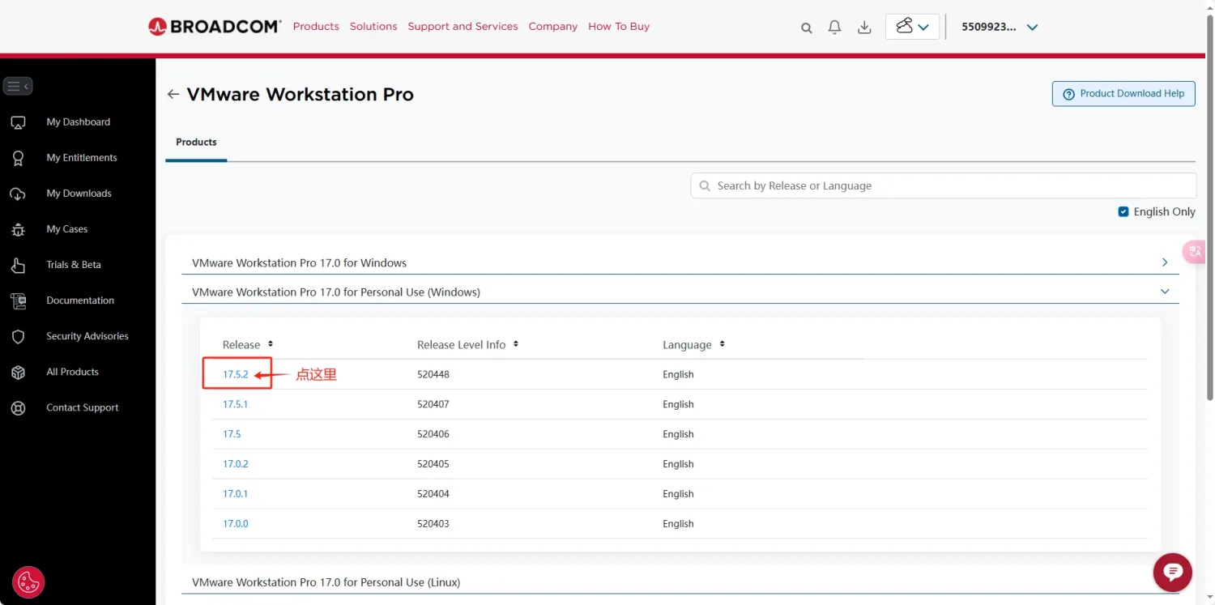This screenshot has height=605, width=1215.
Task: Open release 17.5.1 link
Action: tap(235, 404)
